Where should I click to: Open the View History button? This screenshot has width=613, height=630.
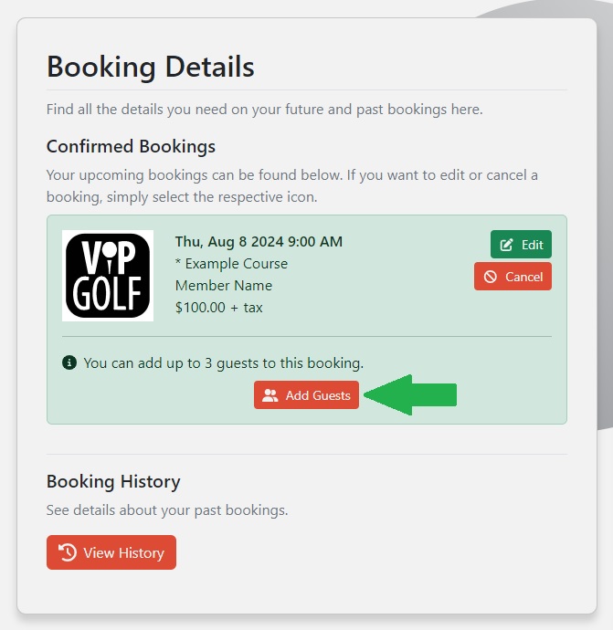pos(111,552)
